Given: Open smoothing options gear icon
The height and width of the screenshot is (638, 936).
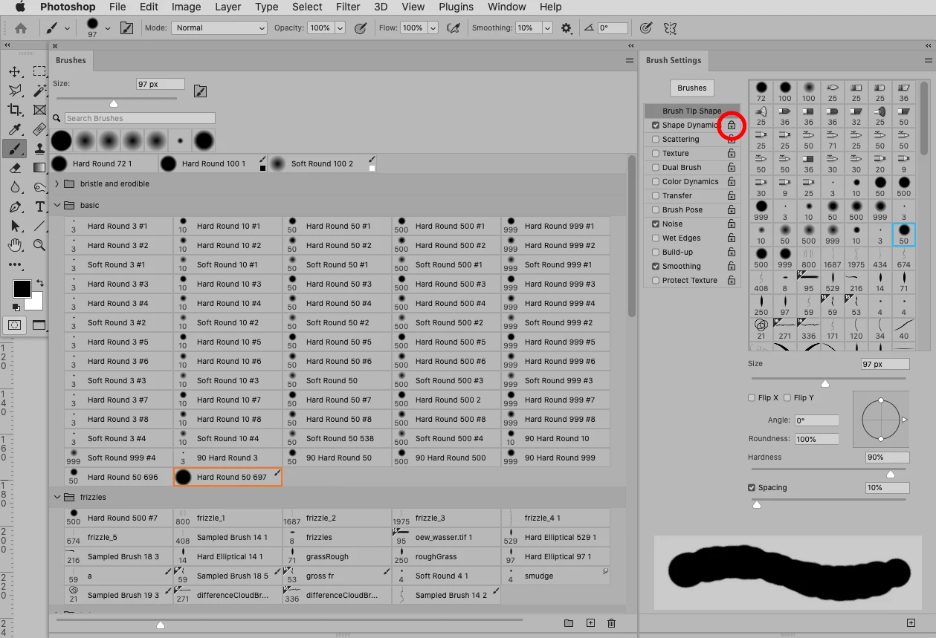Looking at the screenshot, I should tap(567, 28).
